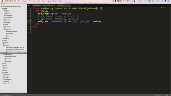
Task: Open the tab list dropdown arrow
Action: [x=170, y=6]
